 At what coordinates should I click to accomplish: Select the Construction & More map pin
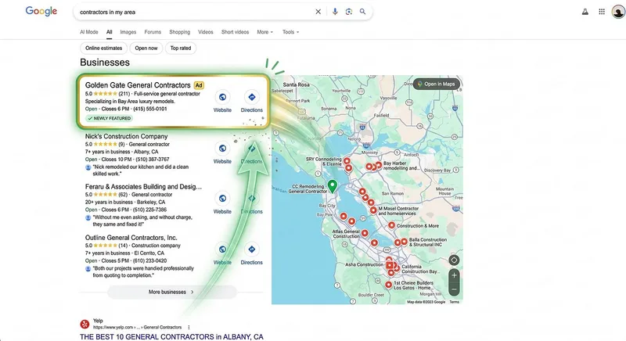(392, 225)
